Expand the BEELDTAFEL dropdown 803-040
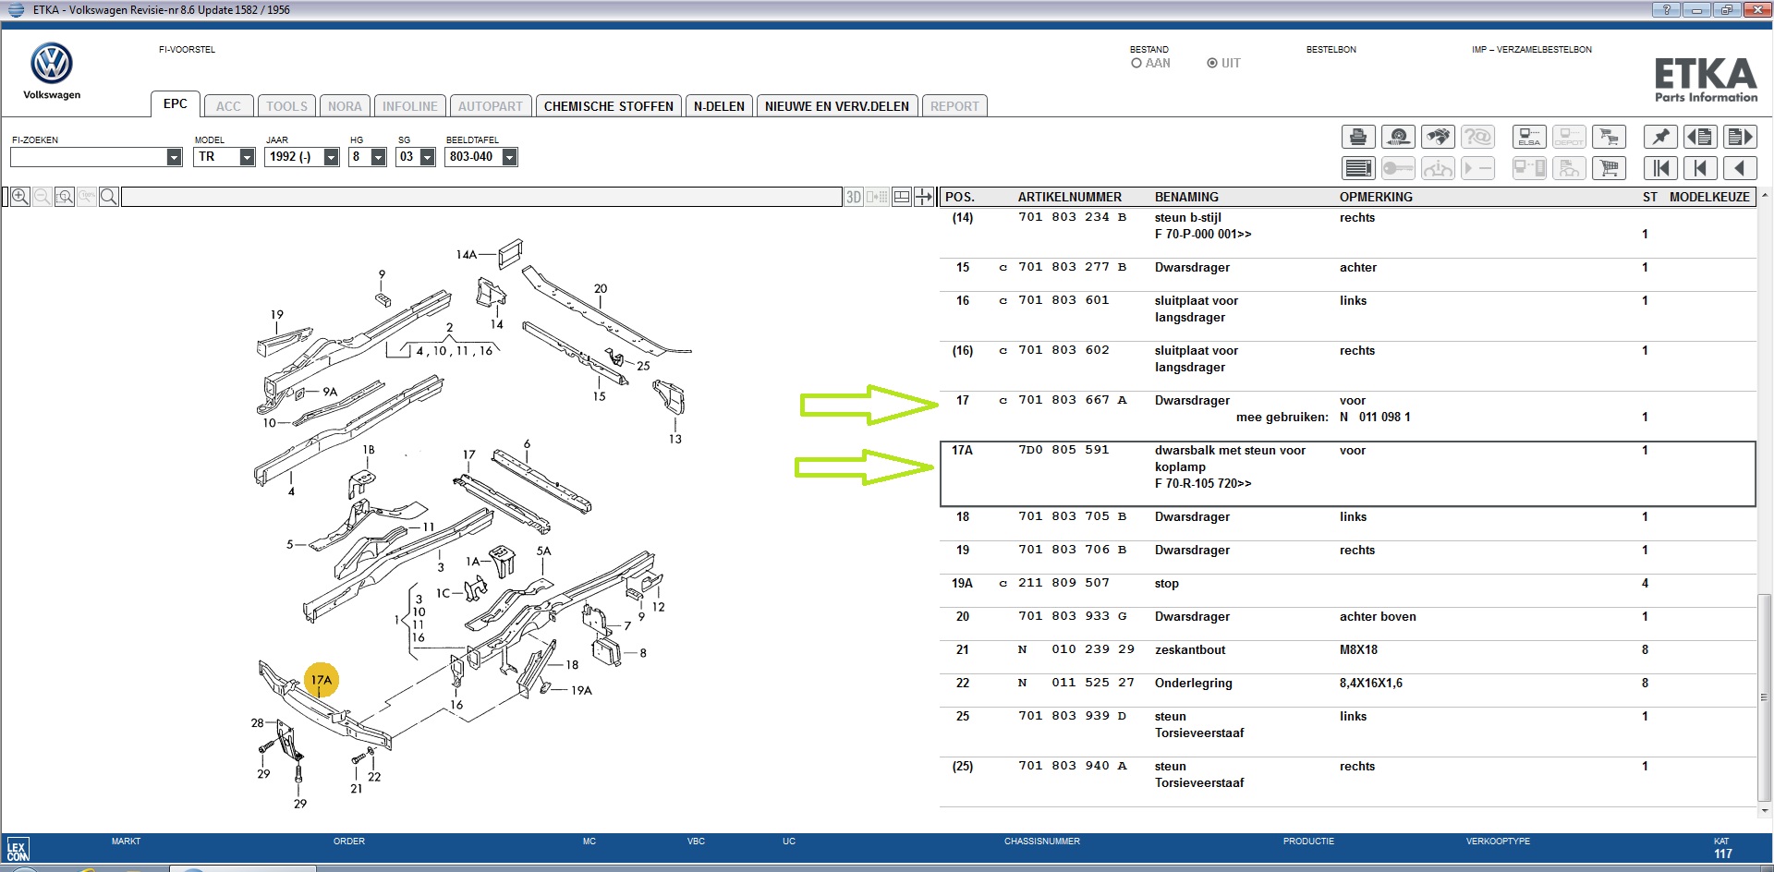The image size is (1774, 872). [x=509, y=157]
